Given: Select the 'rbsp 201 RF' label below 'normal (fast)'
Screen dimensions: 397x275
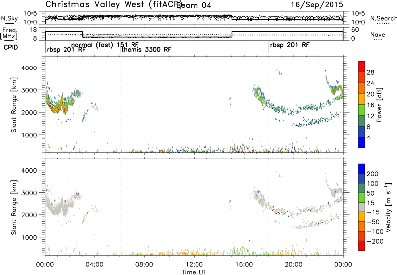Looking at the screenshot, I should (x=66, y=49).
